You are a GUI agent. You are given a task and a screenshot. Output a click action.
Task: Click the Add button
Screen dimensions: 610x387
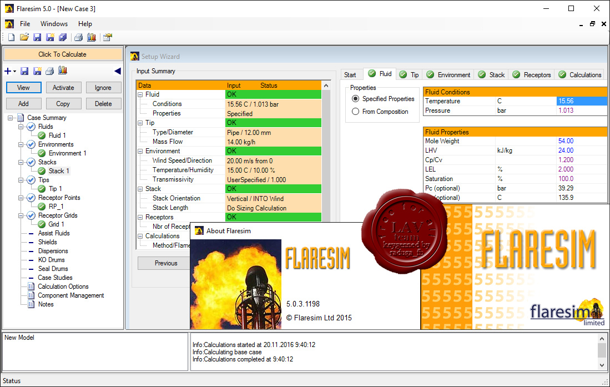click(23, 104)
